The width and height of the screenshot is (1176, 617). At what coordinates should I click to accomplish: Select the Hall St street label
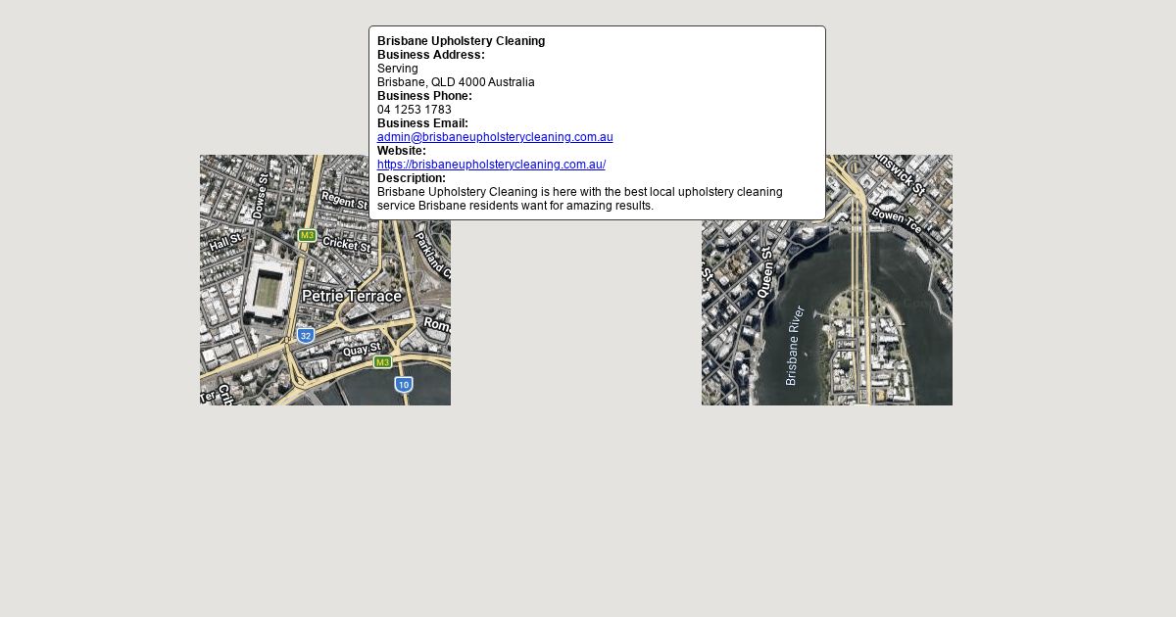pyautogui.click(x=224, y=241)
